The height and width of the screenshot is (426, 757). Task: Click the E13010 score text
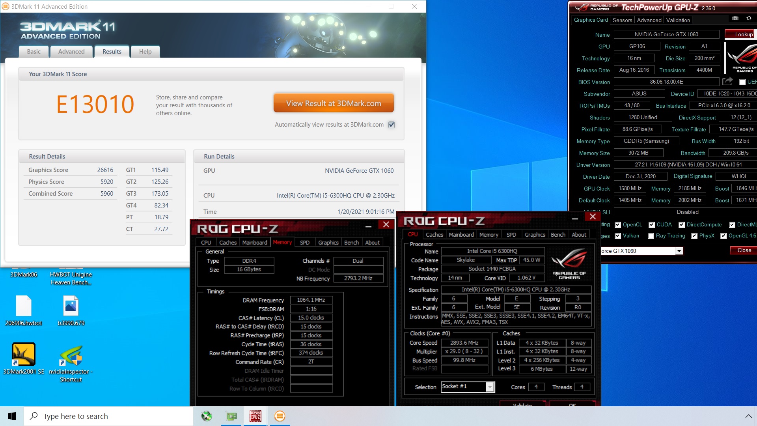pos(95,104)
